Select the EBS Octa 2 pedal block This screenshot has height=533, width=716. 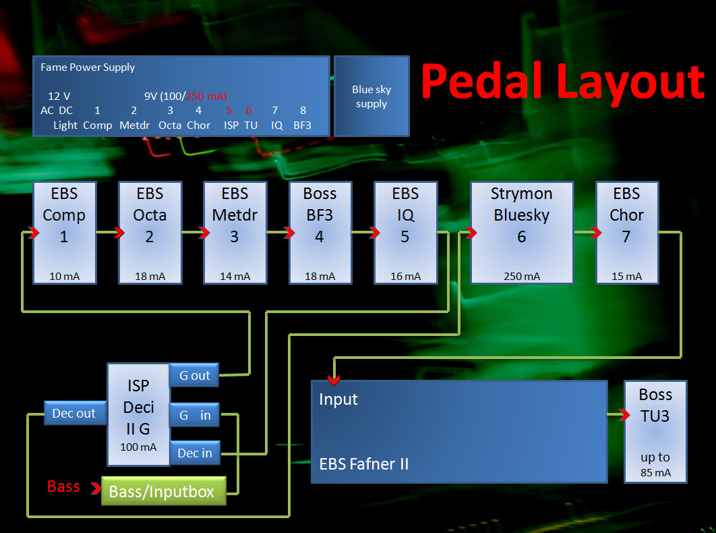click(150, 233)
